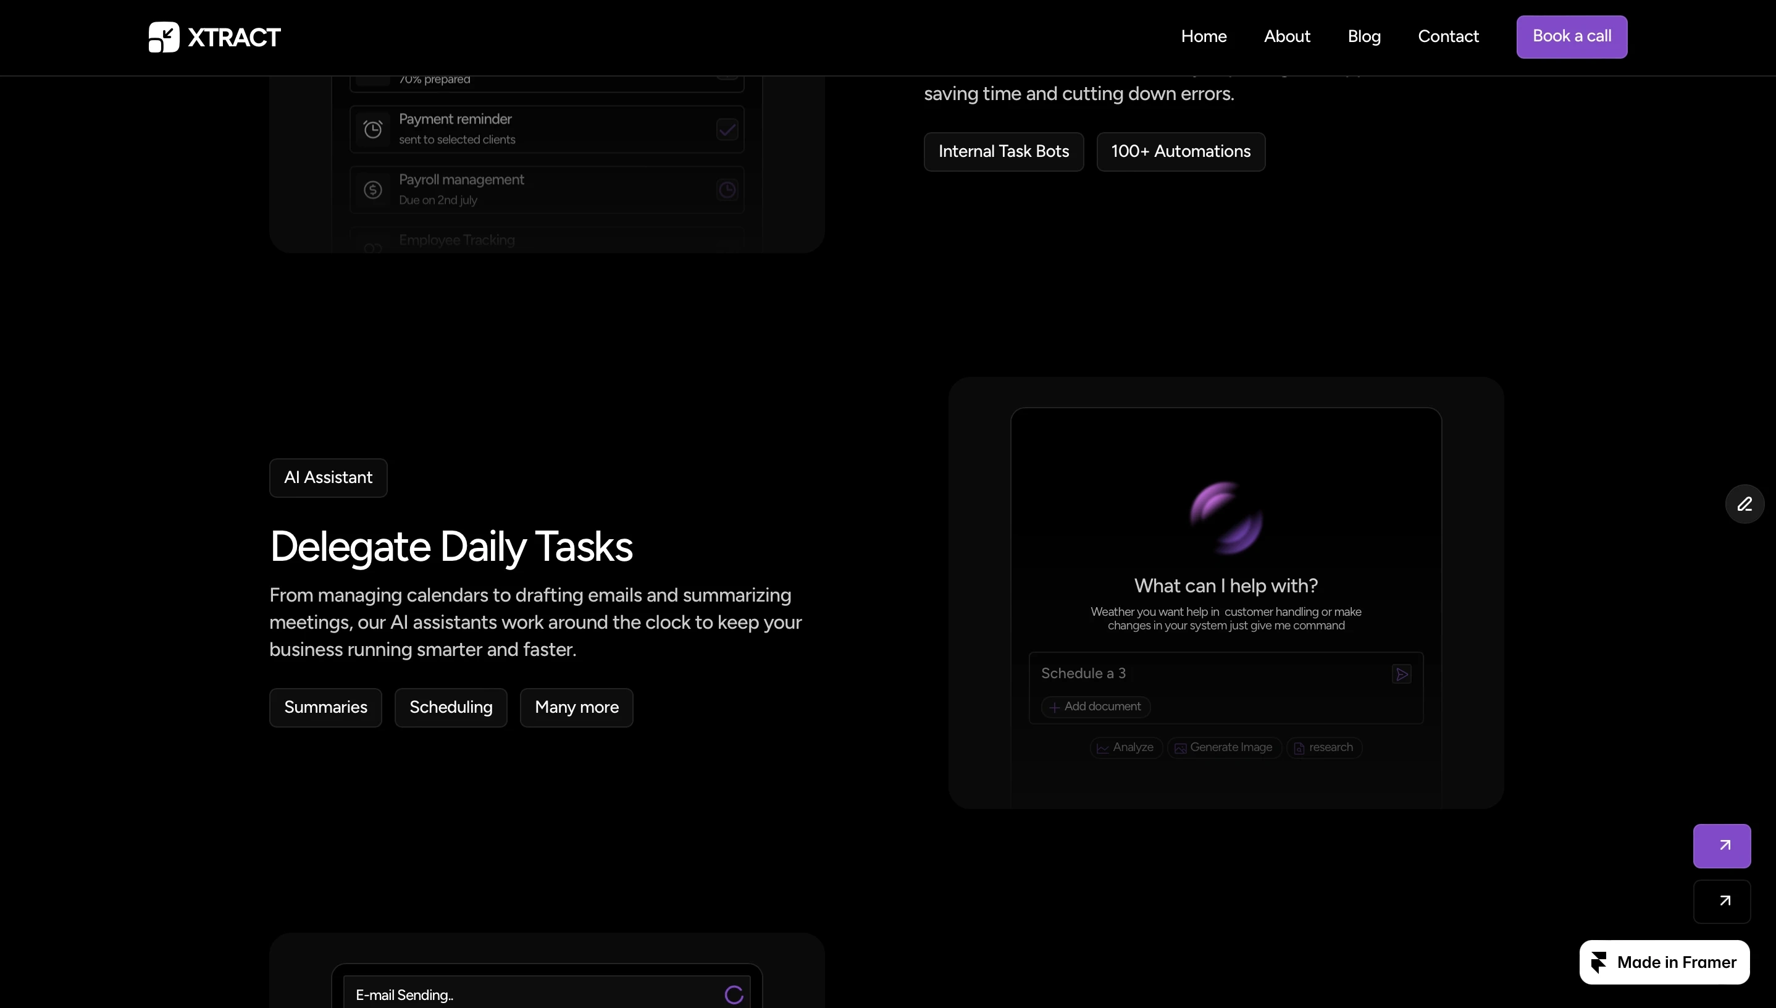Select the Internal Task Bots tag

click(1003, 151)
